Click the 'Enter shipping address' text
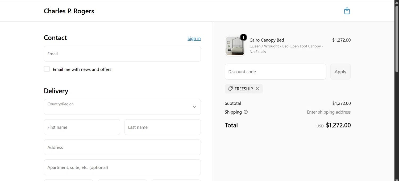The width and height of the screenshot is (399, 181). coord(329,112)
